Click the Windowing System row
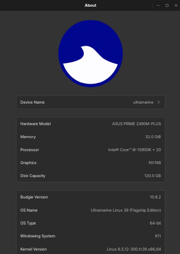The width and height of the screenshot is (180, 254). click(91, 236)
